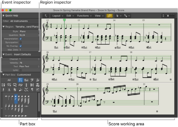The width and height of the screenshot is (178, 127).
Task: Select the Time Signatures group button
Action: tap(26, 85)
